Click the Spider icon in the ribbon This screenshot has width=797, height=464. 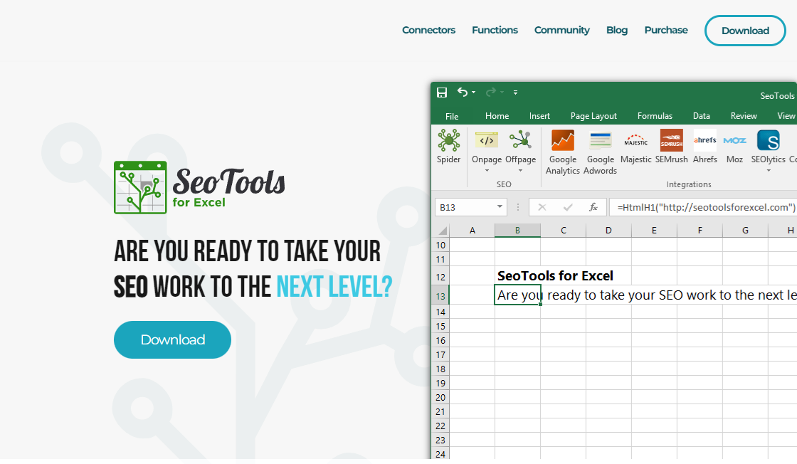pyautogui.click(x=448, y=141)
